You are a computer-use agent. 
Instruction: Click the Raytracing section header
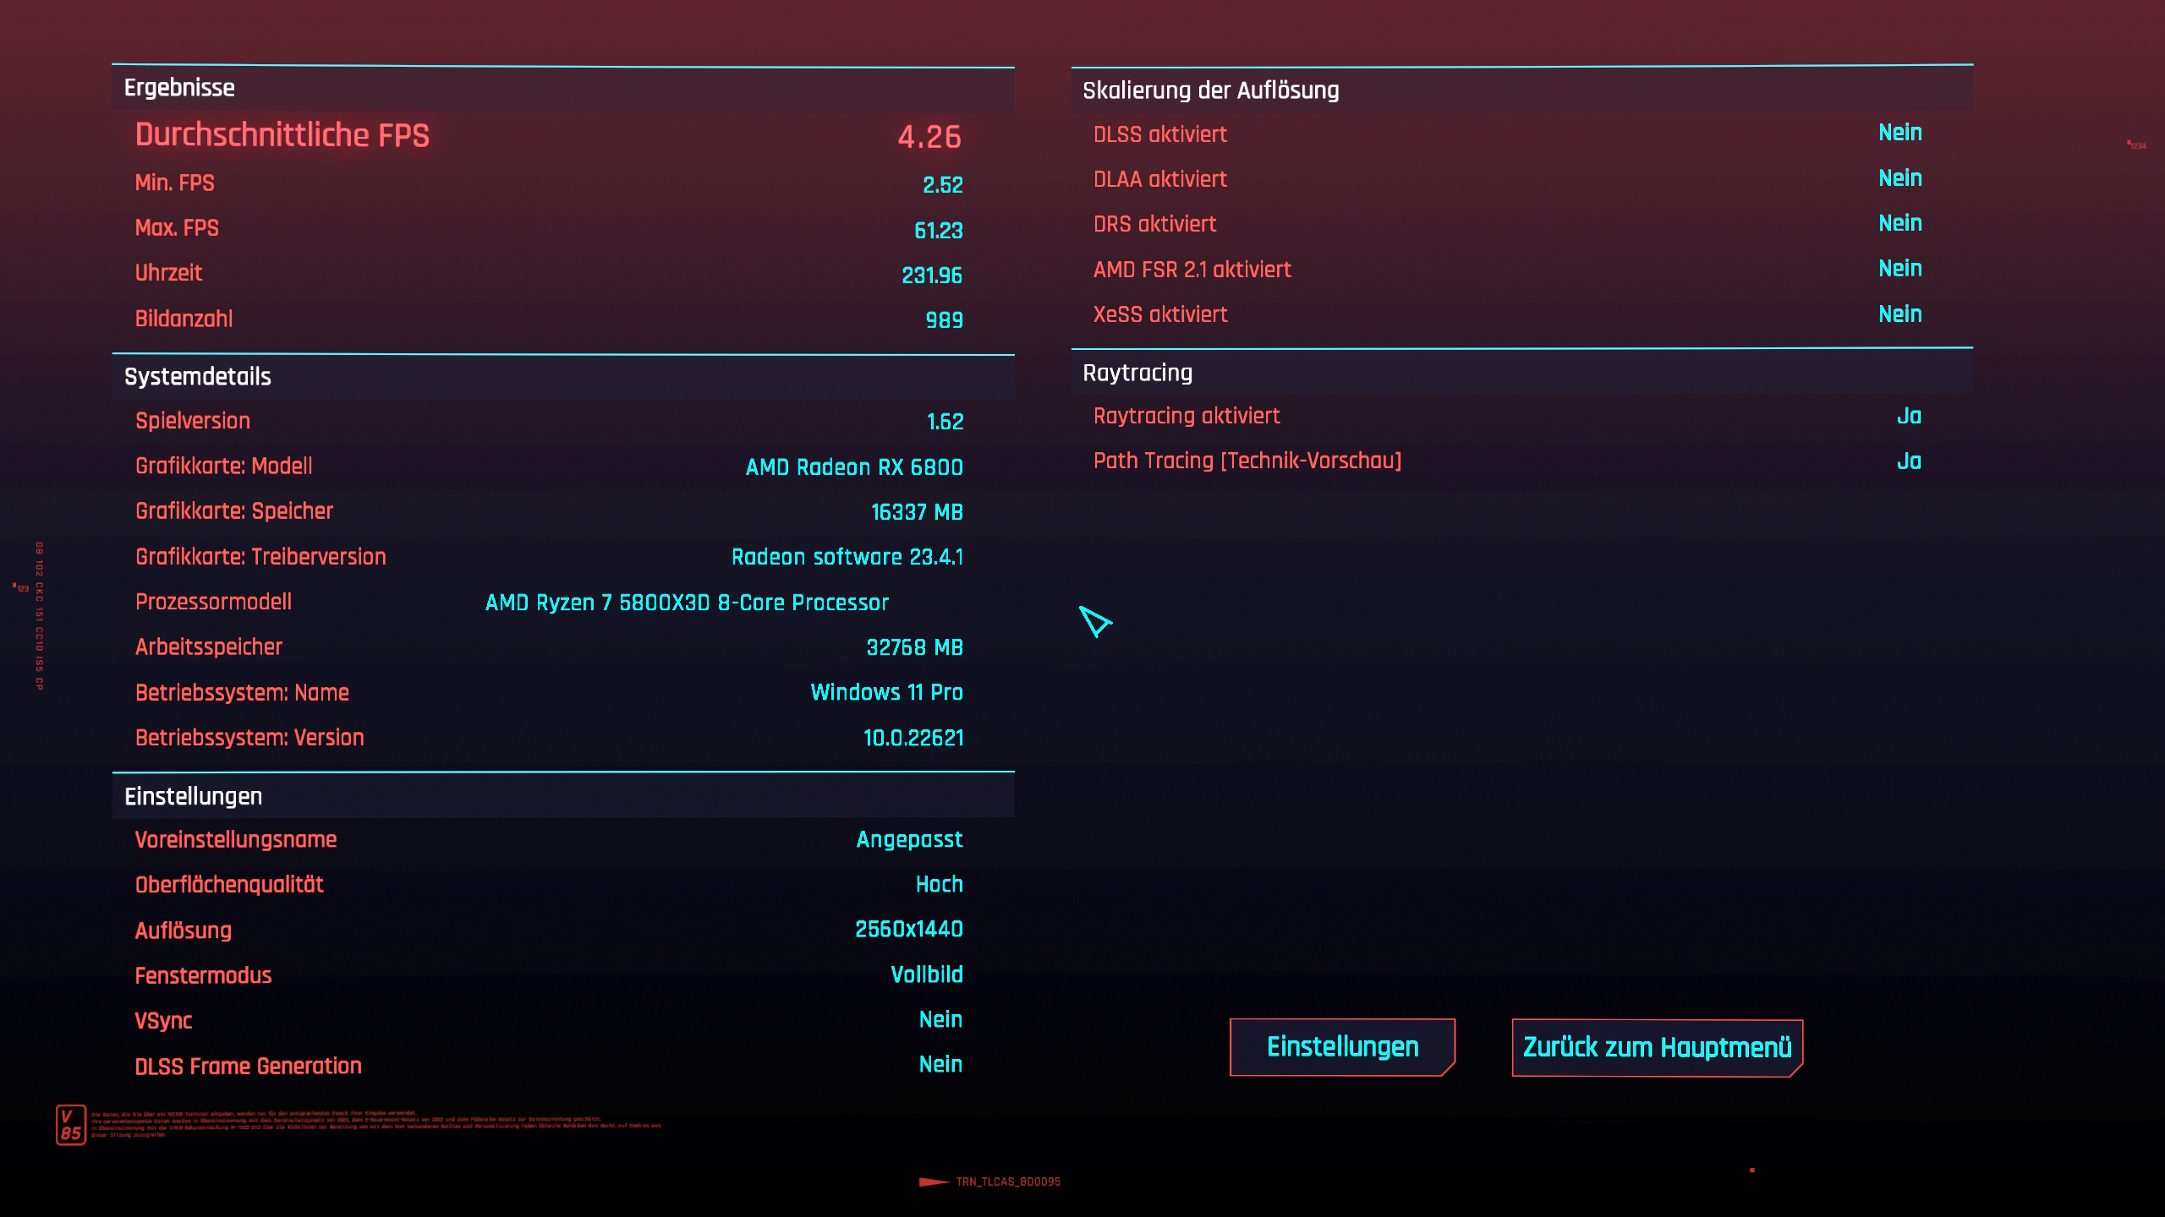pyautogui.click(x=1137, y=373)
